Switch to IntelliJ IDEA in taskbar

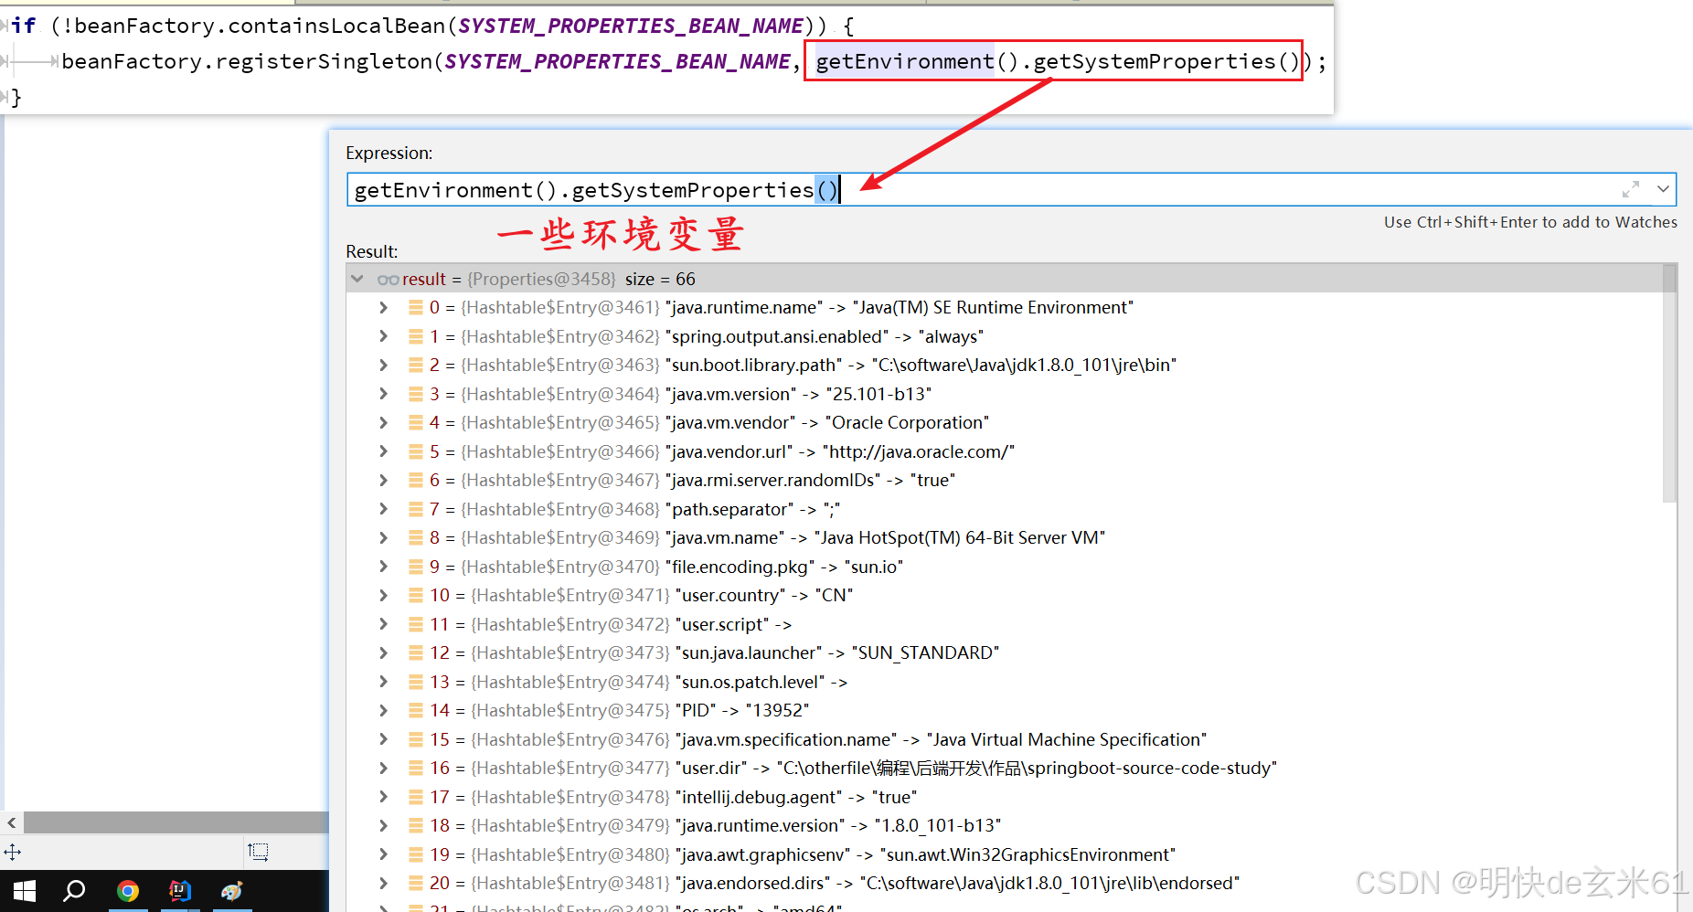(x=180, y=891)
